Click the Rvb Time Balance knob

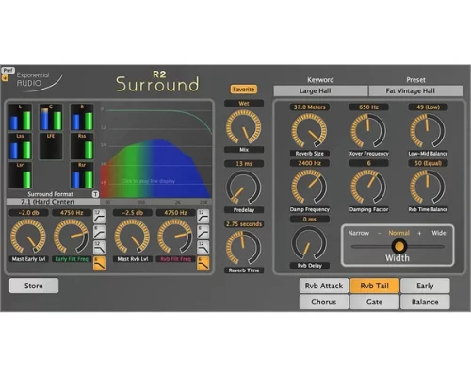click(428, 187)
